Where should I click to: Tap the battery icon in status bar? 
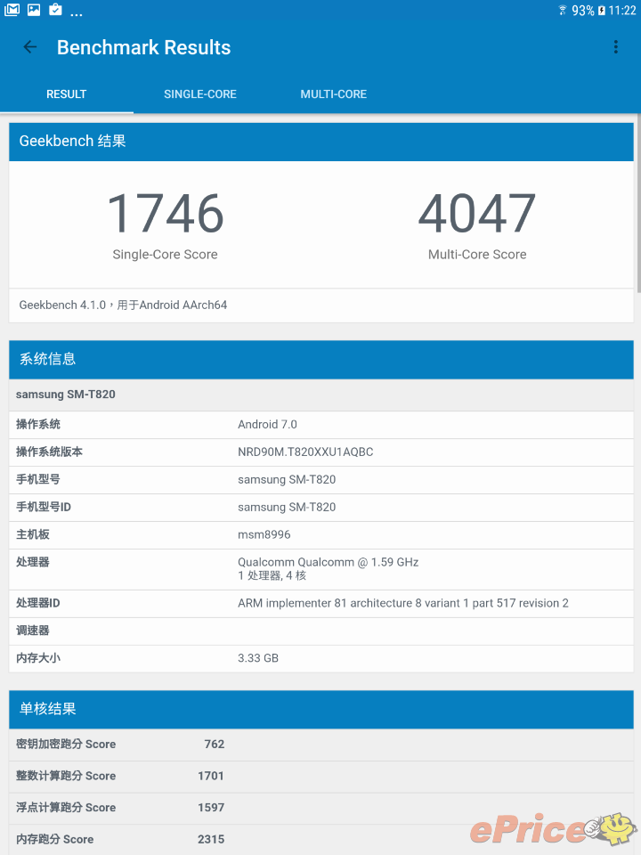pyautogui.click(x=602, y=11)
